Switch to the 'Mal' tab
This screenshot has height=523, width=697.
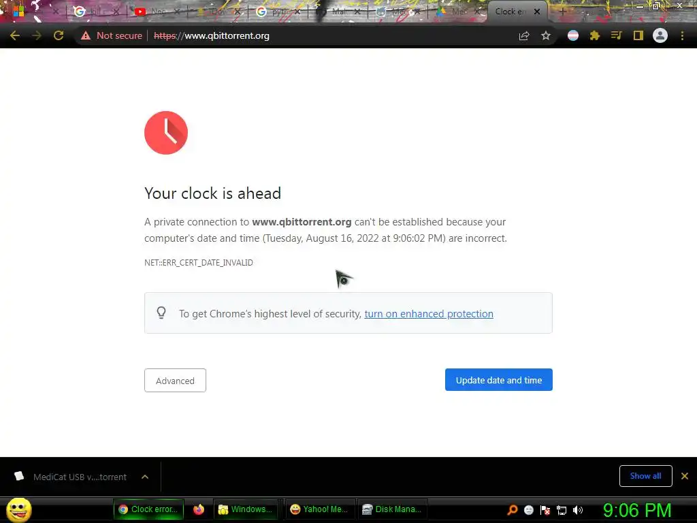(338, 12)
